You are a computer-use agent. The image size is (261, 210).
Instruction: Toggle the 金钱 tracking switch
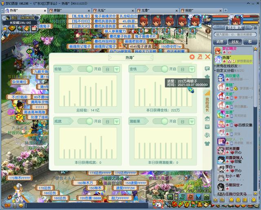tap(160, 69)
